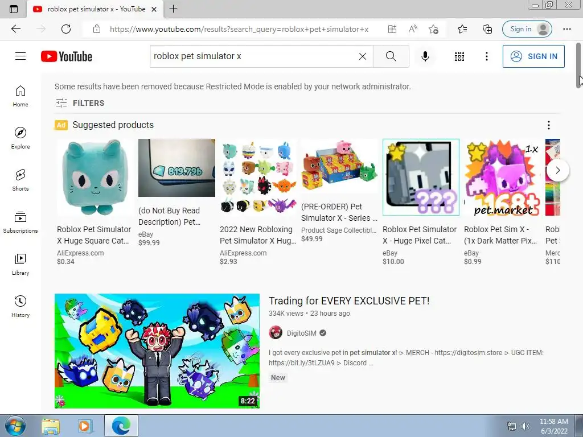Click the page vertical scrollbar thumb
The height and width of the screenshot is (437, 583).
579,65
